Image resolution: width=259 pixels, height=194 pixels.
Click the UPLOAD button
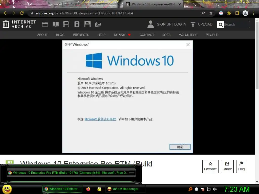(x=202, y=24)
